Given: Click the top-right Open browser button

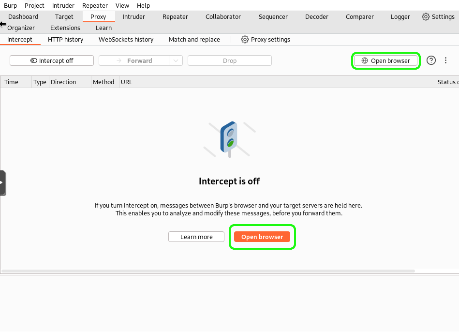Looking at the screenshot, I should (386, 60).
